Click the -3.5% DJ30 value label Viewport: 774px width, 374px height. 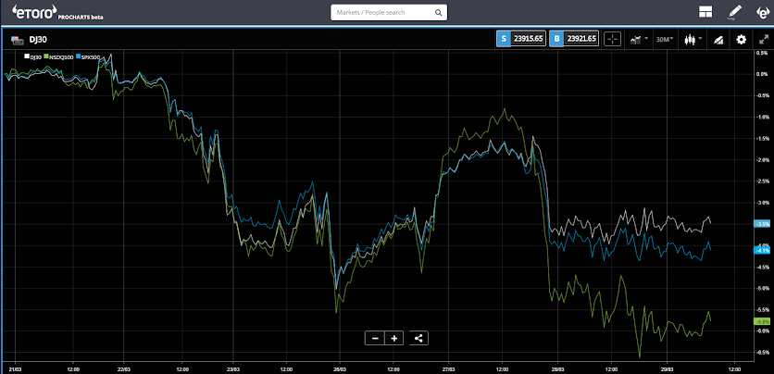tap(762, 223)
